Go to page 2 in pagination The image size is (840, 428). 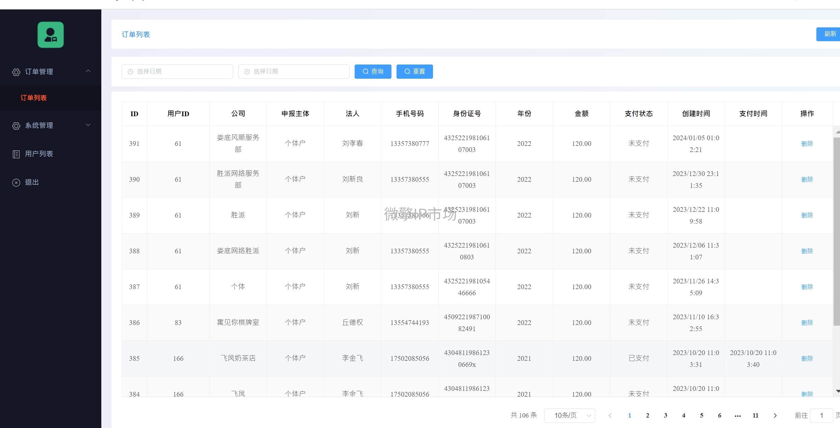point(647,416)
